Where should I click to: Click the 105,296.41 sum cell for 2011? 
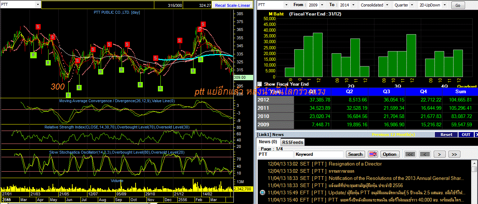coord(461,108)
